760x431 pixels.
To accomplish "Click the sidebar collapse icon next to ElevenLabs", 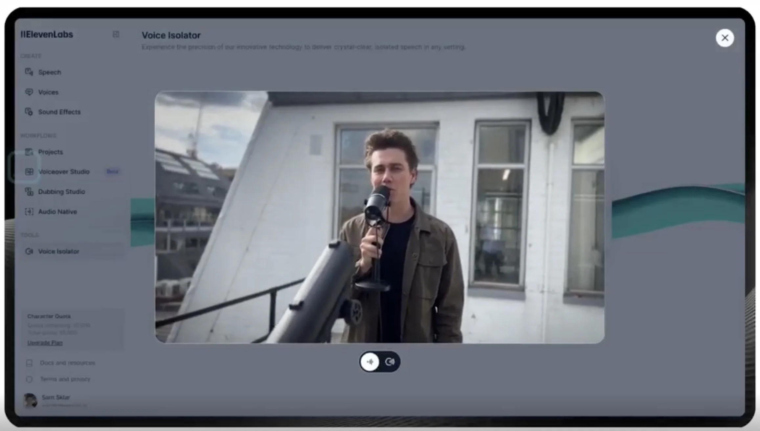I will pyautogui.click(x=116, y=34).
